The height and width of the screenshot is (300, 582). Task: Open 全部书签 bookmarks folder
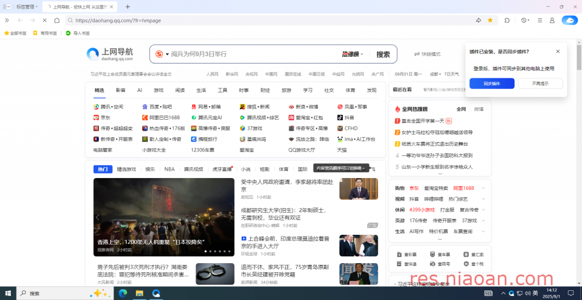pos(15,33)
